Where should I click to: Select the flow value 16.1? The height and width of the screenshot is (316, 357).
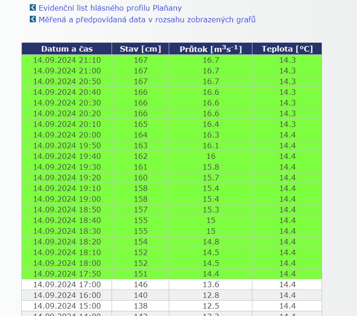pyautogui.click(x=211, y=145)
